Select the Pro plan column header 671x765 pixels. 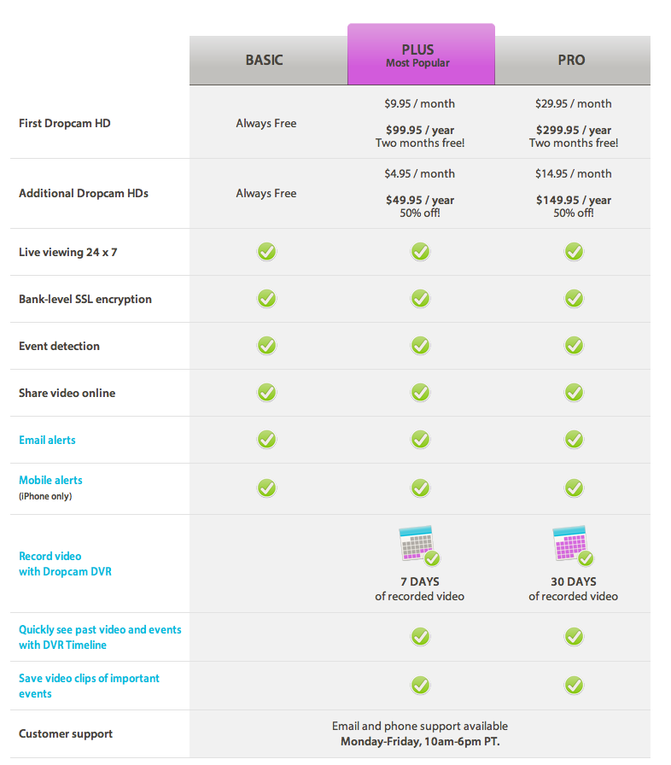tap(570, 61)
